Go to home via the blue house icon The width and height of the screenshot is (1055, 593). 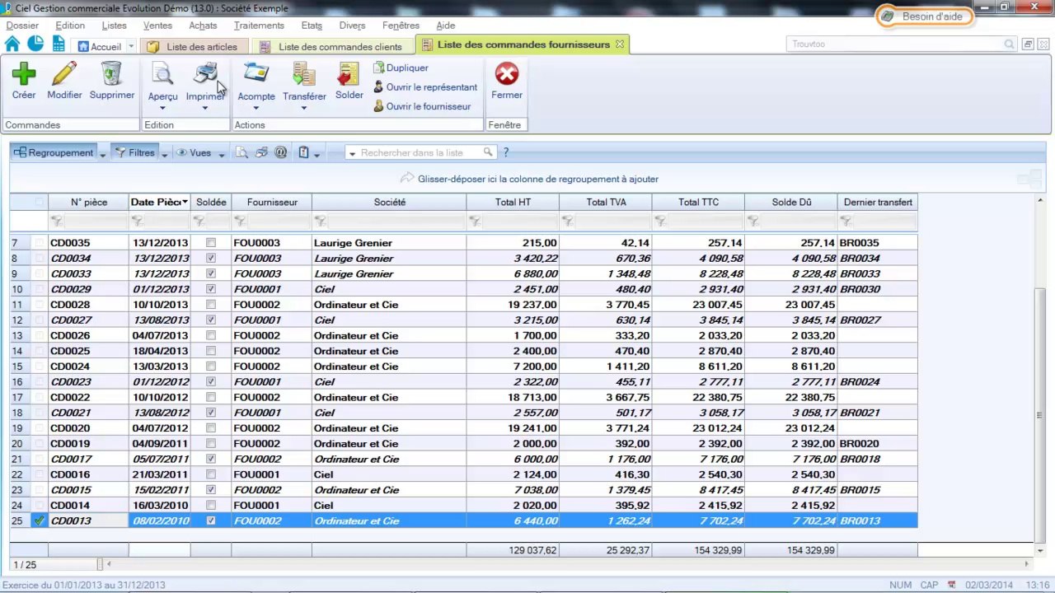pos(12,44)
